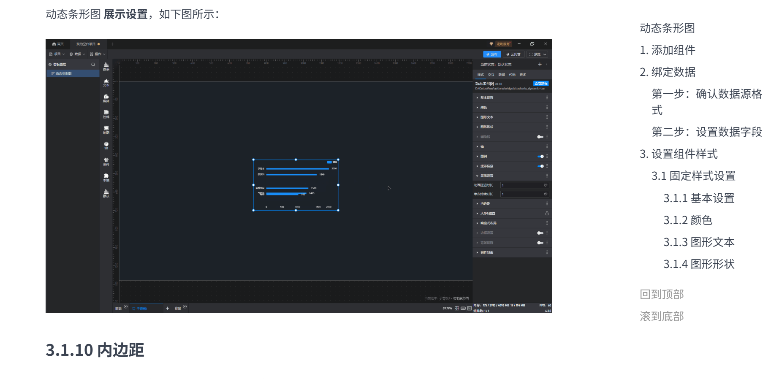This screenshot has width=771, height=379.
Task: Click the 回到顶部 back-to-top link
Action: point(662,295)
